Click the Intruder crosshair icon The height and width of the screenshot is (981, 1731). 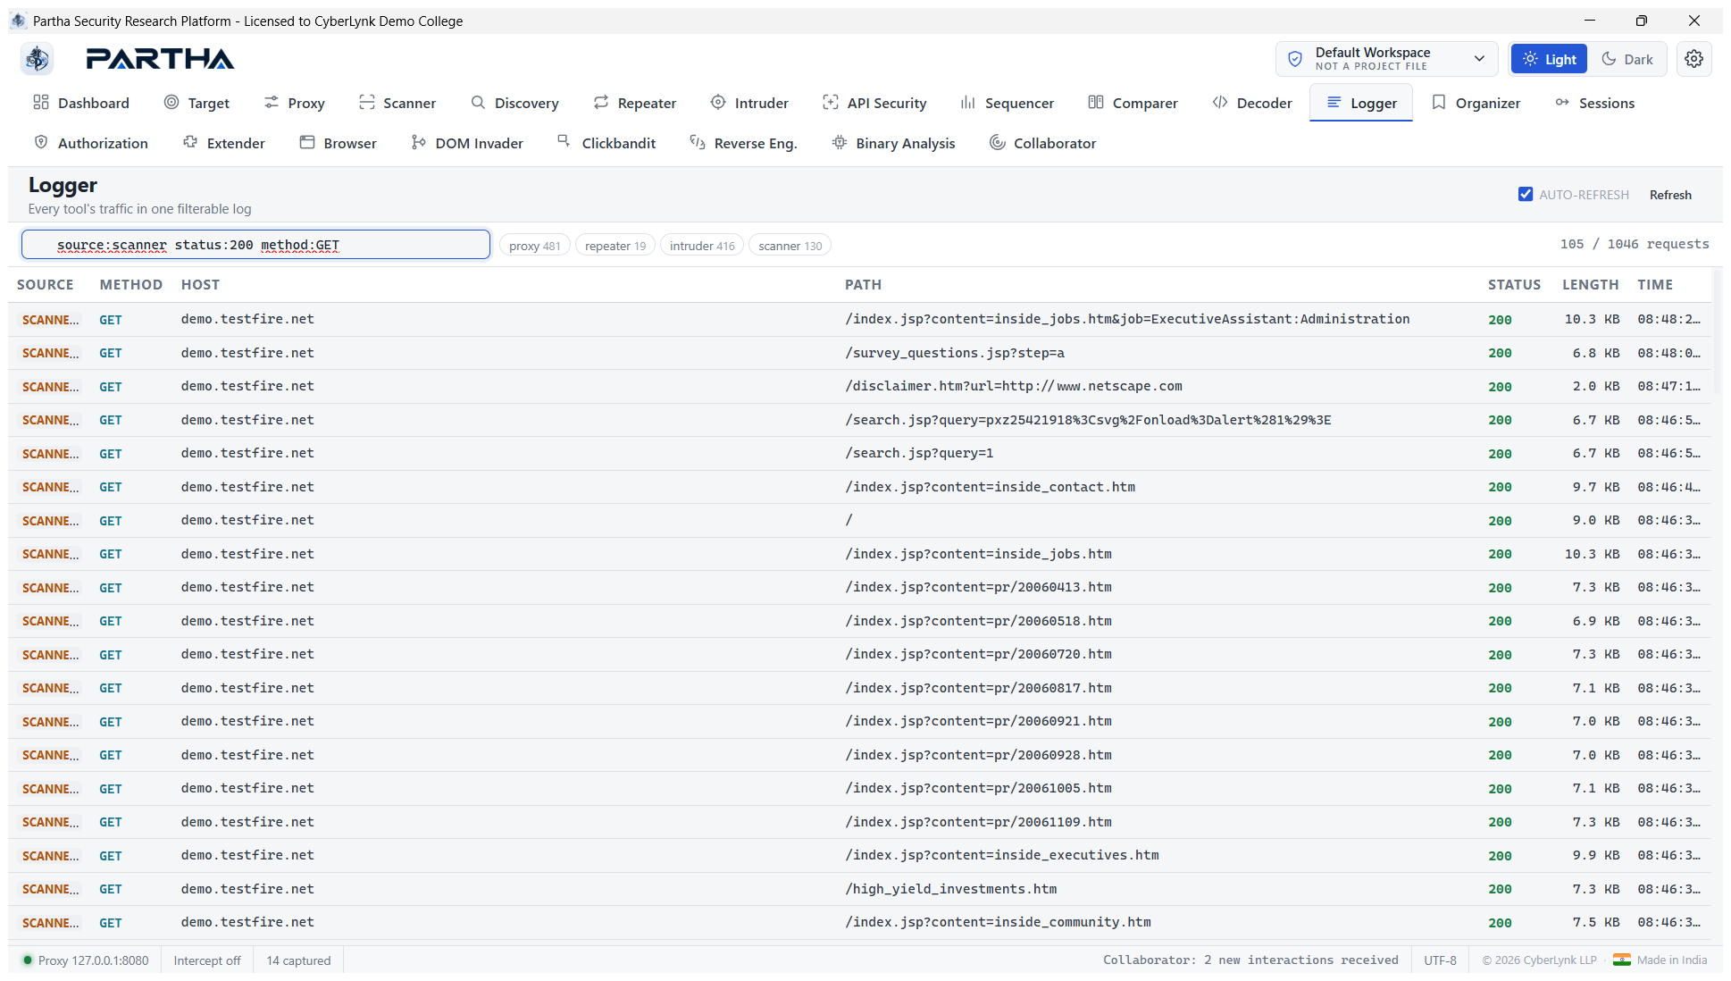pyautogui.click(x=718, y=103)
